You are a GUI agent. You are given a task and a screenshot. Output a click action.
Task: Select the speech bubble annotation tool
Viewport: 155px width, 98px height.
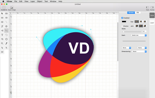click(x=2, y=52)
